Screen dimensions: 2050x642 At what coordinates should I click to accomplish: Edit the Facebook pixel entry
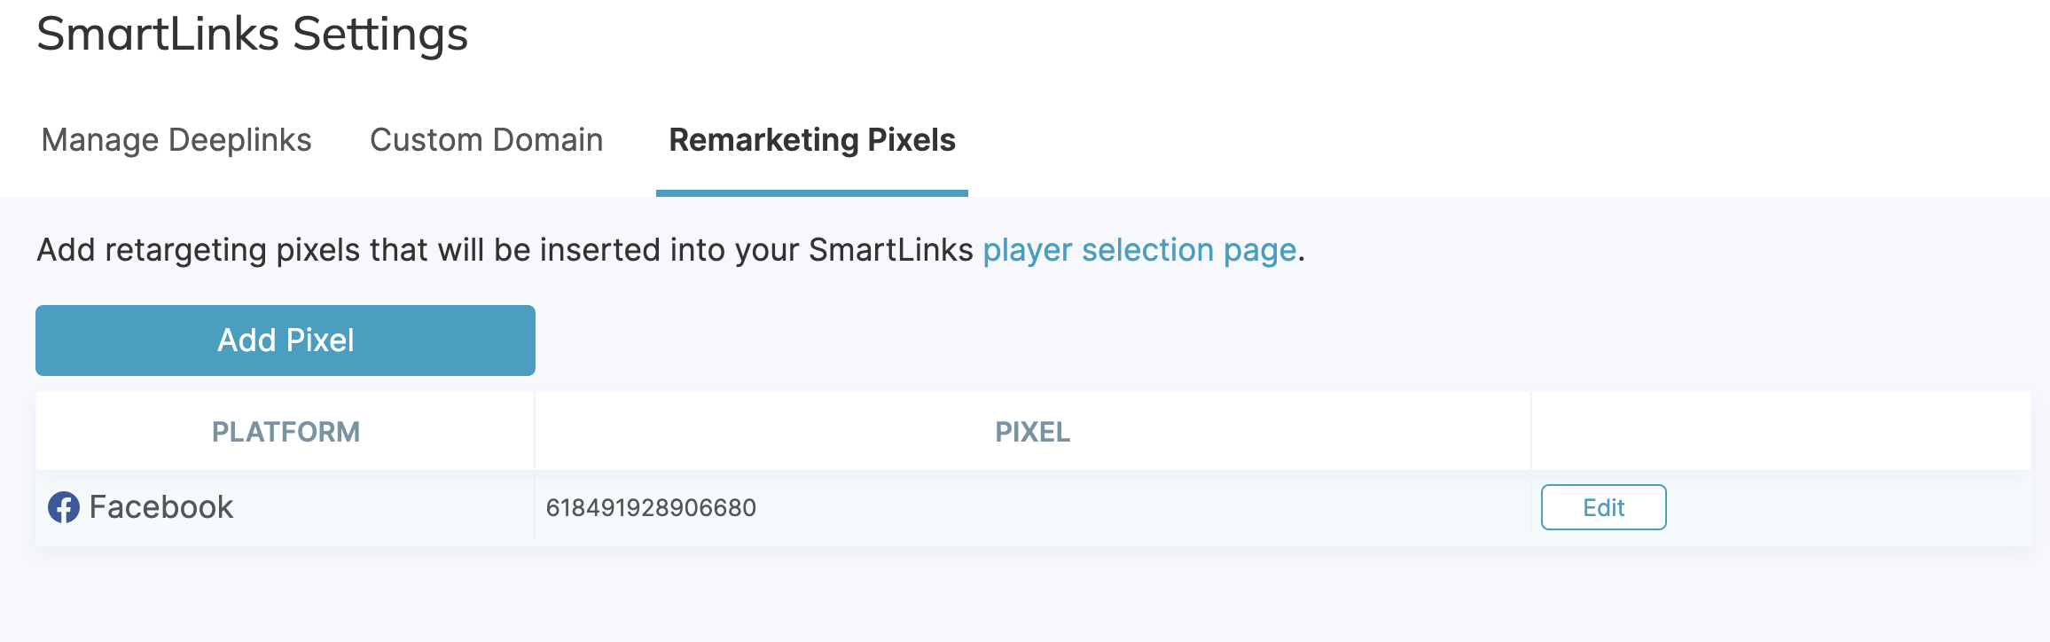(x=1602, y=507)
